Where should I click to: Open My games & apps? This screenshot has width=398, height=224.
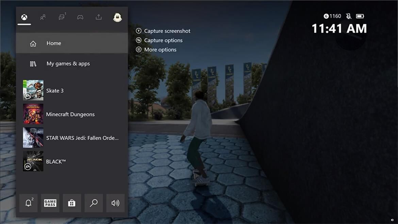point(72,64)
